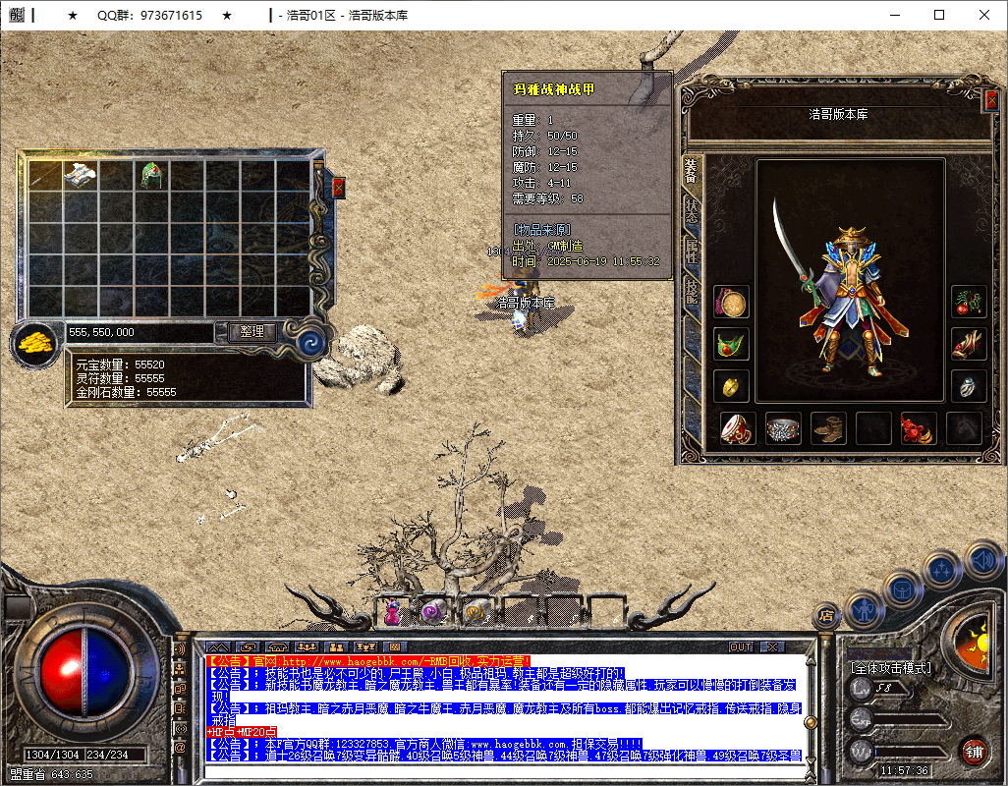1008x786 pixels.
Task: Click the necklace equipment slot
Action: pyautogui.click(x=731, y=345)
